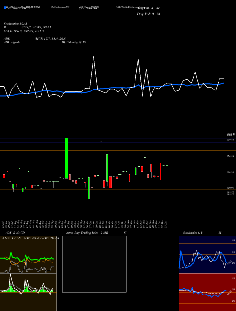
Task: Click the 'Day Vol: 0 M' label
Action: (148, 14)
